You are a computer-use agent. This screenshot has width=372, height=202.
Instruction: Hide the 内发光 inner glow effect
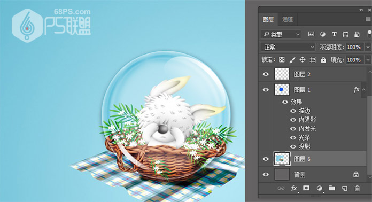(x=293, y=129)
